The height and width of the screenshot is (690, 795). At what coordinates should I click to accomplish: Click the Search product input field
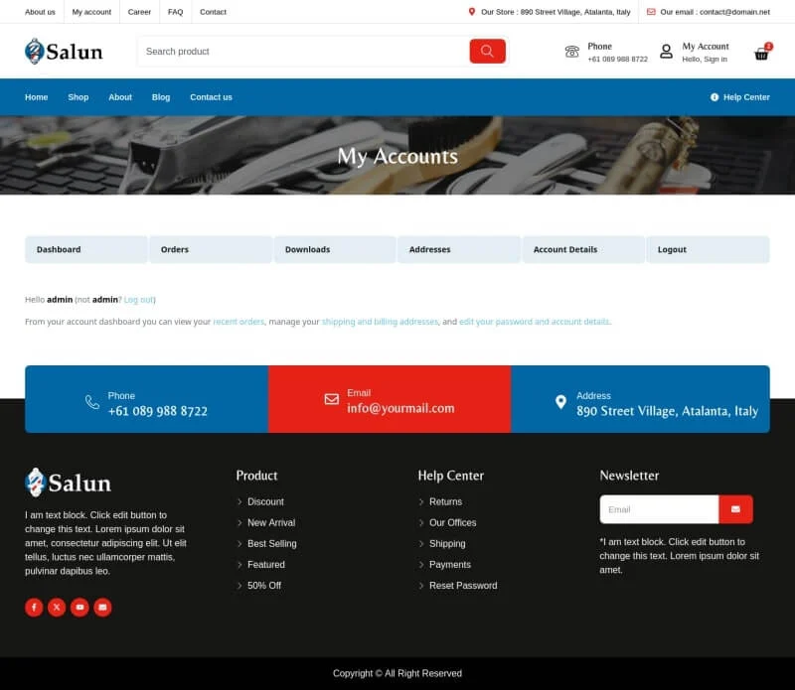point(303,52)
